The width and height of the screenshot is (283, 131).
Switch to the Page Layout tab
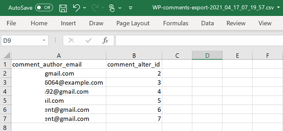133,23
